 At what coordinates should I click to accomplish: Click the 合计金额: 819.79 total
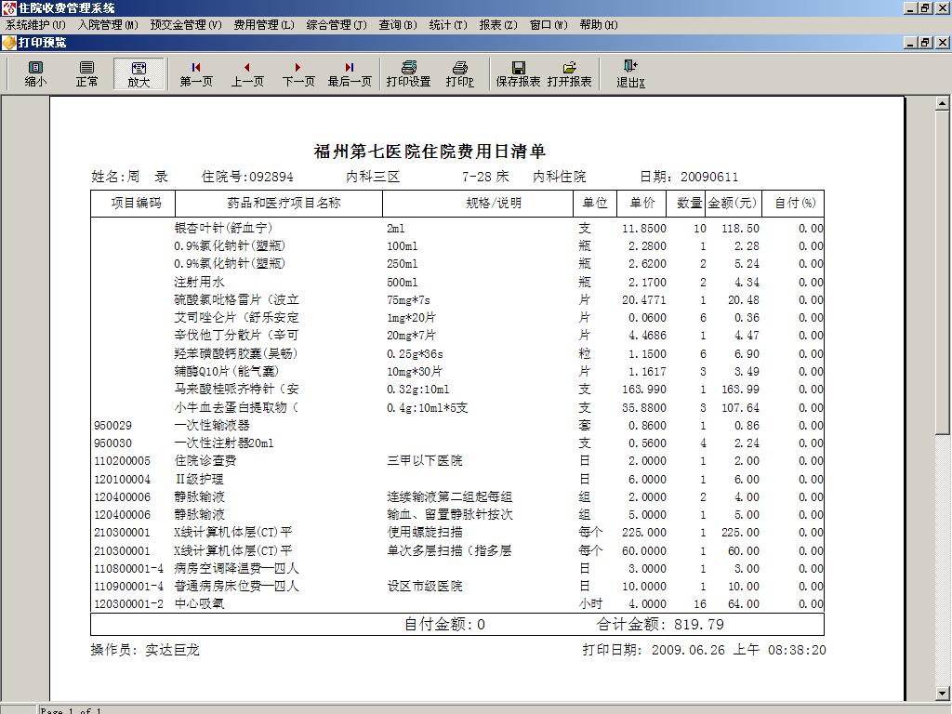(x=660, y=625)
